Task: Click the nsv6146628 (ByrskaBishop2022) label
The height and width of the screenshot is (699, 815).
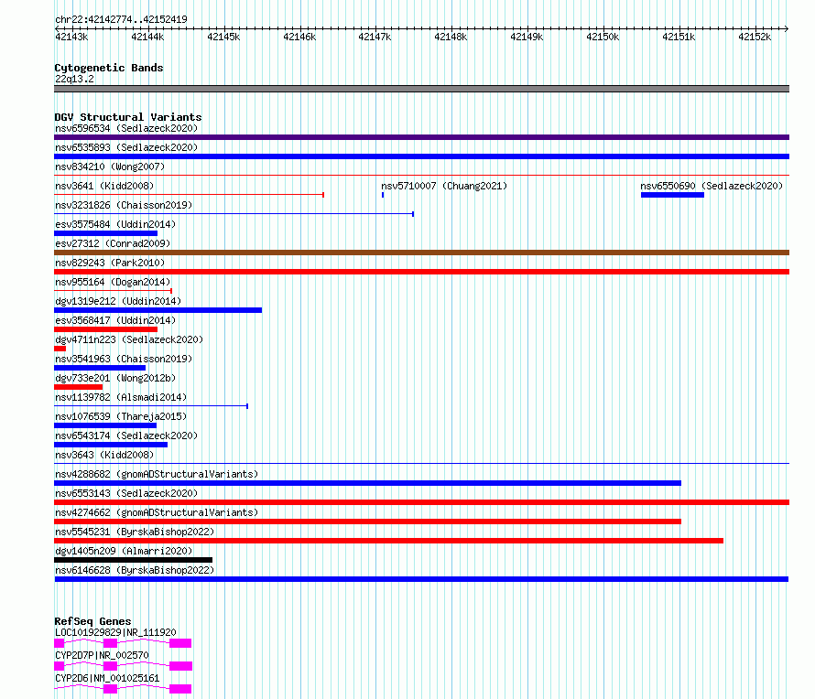Action: click(135, 570)
